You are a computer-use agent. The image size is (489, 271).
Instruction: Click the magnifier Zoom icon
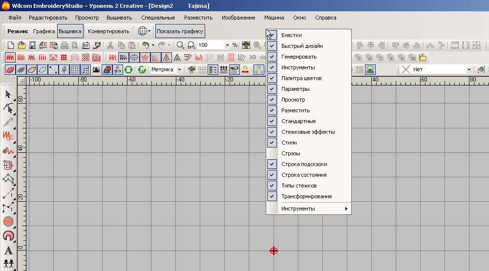point(180,45)
